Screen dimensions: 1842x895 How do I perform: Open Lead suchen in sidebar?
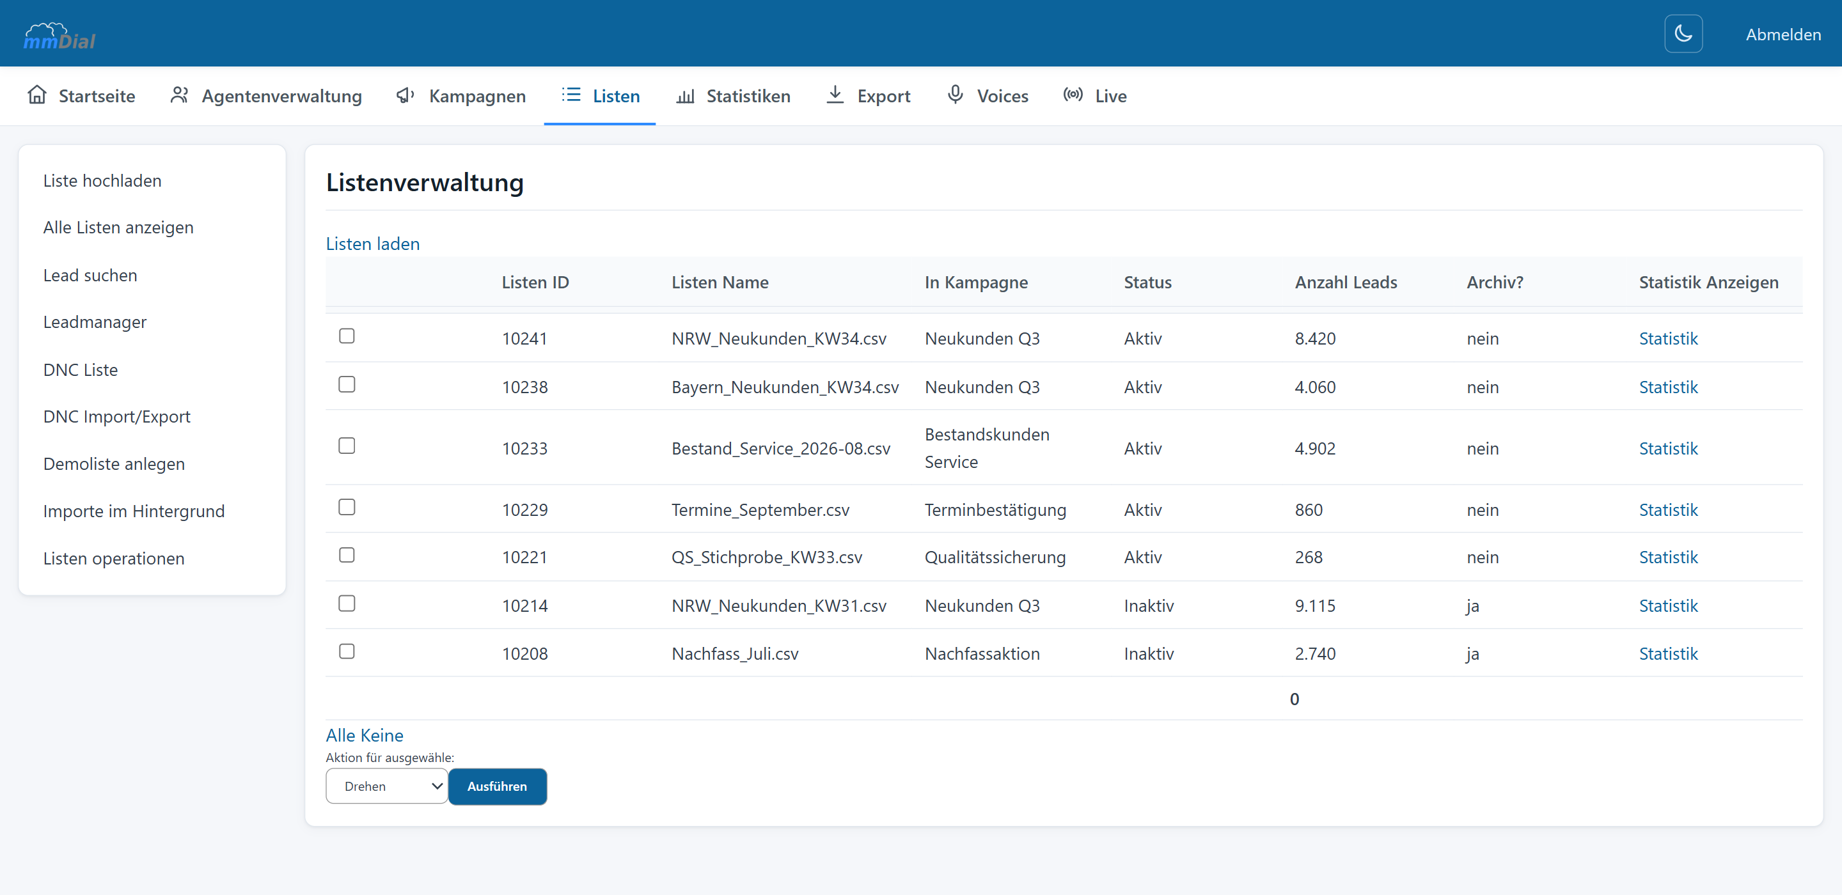point(90,276)
